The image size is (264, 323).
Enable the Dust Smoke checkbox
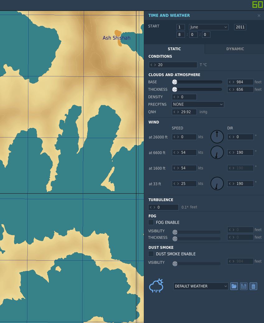(x=151, y=254)
